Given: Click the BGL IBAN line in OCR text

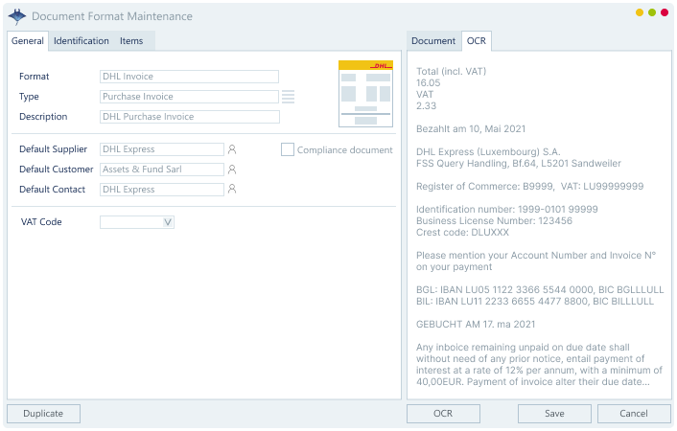Looking at the screenshot, I should coord(540,289).
